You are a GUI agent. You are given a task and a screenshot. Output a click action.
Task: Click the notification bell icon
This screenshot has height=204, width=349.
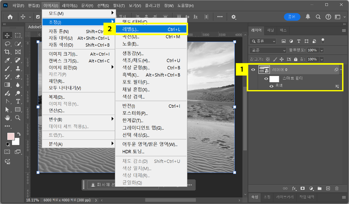click(x=308, y=17)
